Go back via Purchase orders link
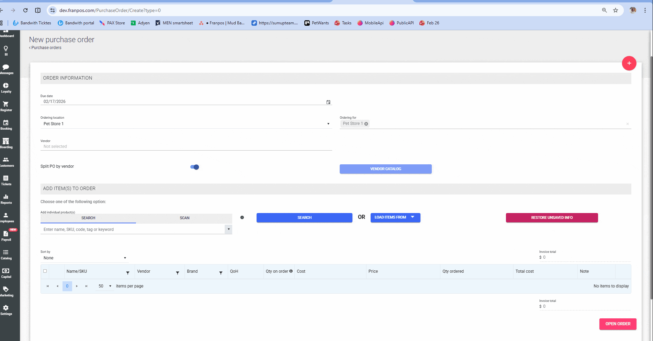Screen dimensions: 653x341 click(x=46, y=48)
